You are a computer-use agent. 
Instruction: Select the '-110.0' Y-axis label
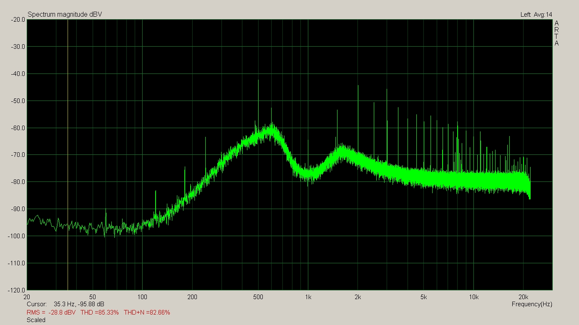pyautogui.click(x=17, y=263)
